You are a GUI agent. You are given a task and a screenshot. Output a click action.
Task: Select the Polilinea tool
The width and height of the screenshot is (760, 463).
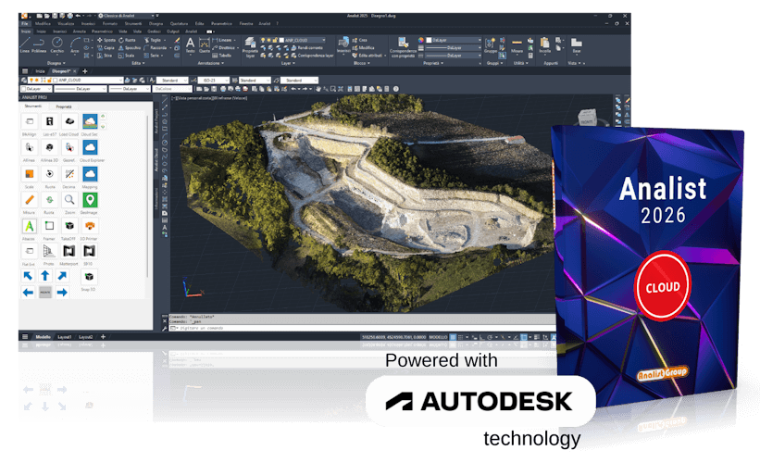point(39,44)
